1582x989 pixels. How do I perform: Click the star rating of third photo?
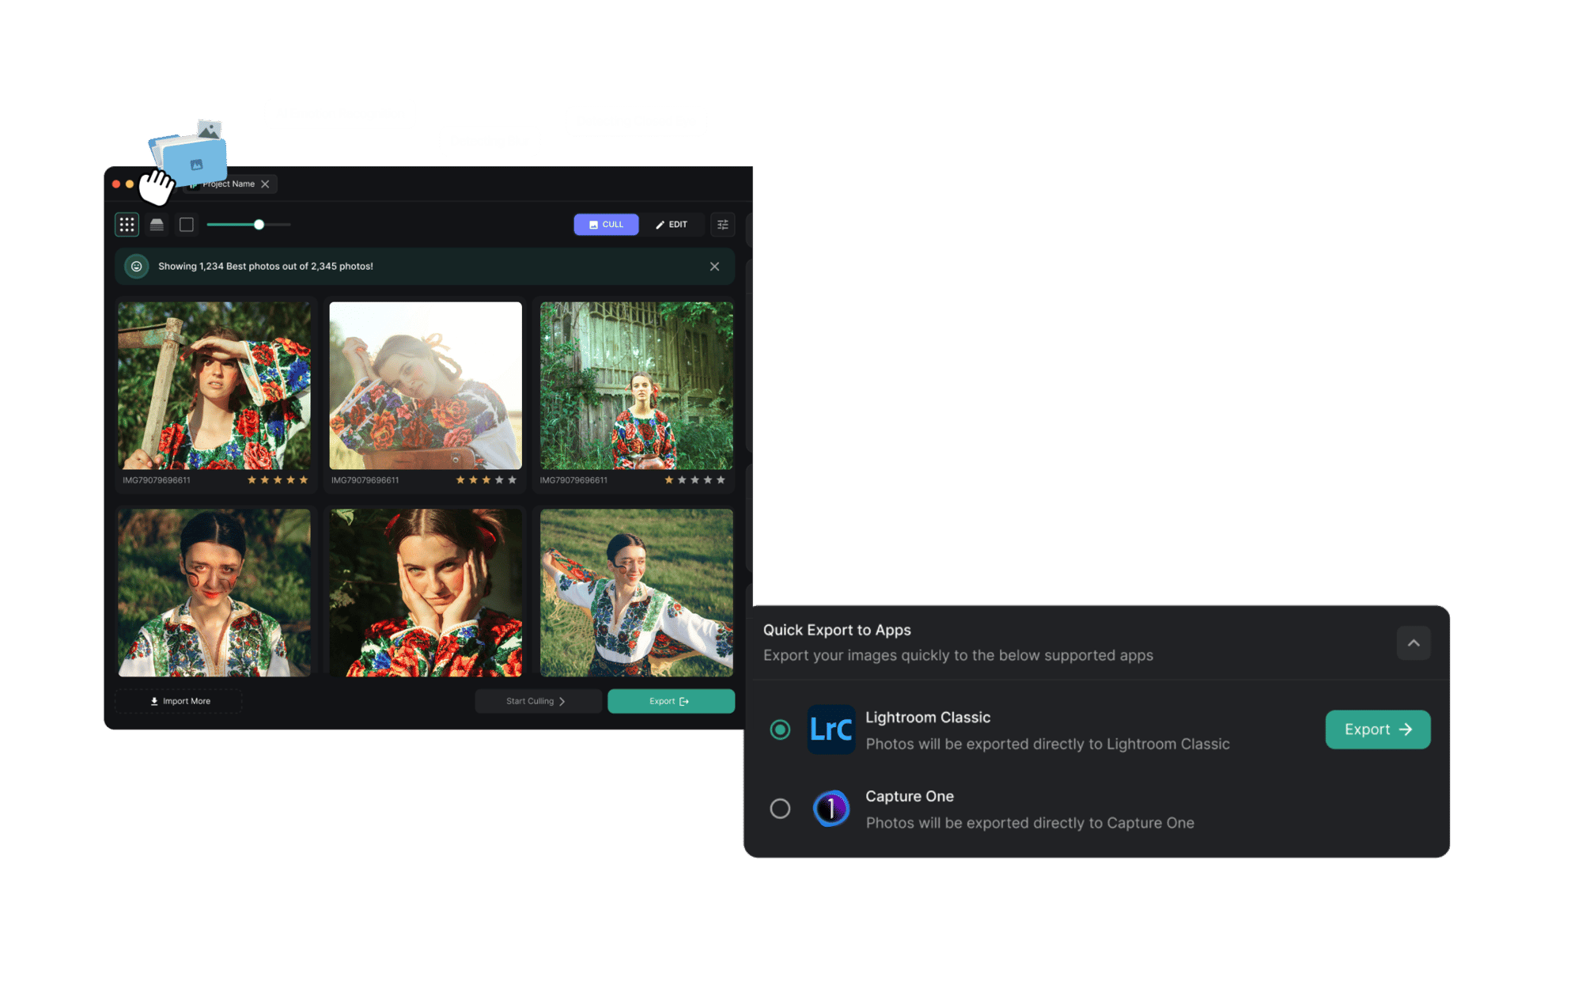[x=695, y=480]
